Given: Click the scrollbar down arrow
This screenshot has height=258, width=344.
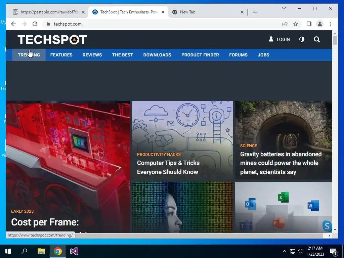Looking at the screenshot, I should (x=335, y=230).
